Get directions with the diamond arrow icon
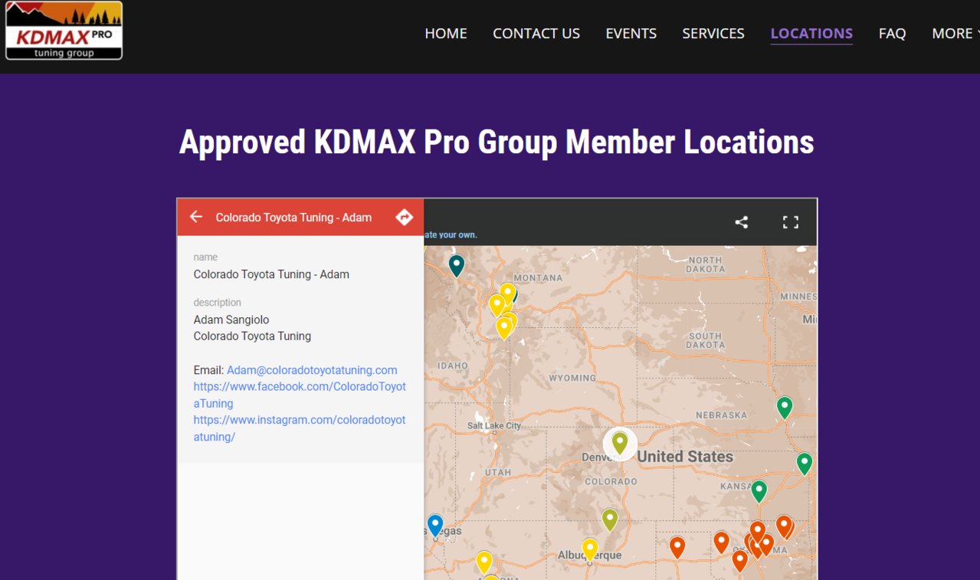 [x=404, y=217]
